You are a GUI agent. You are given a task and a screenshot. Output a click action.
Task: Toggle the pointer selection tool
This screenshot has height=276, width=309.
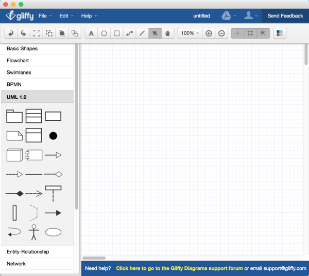pyautogui.click(x=154, y=33)
